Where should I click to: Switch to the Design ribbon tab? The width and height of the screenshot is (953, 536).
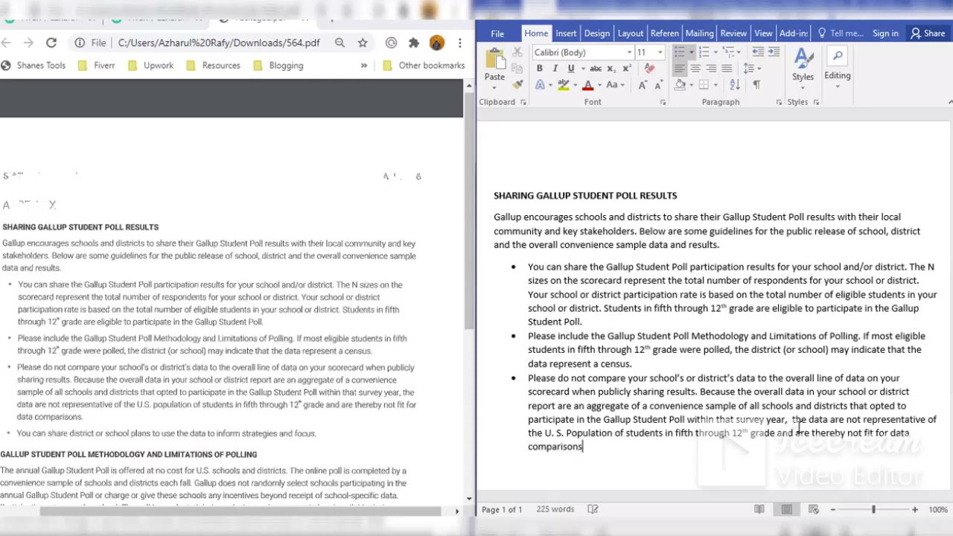coord(596,33)
